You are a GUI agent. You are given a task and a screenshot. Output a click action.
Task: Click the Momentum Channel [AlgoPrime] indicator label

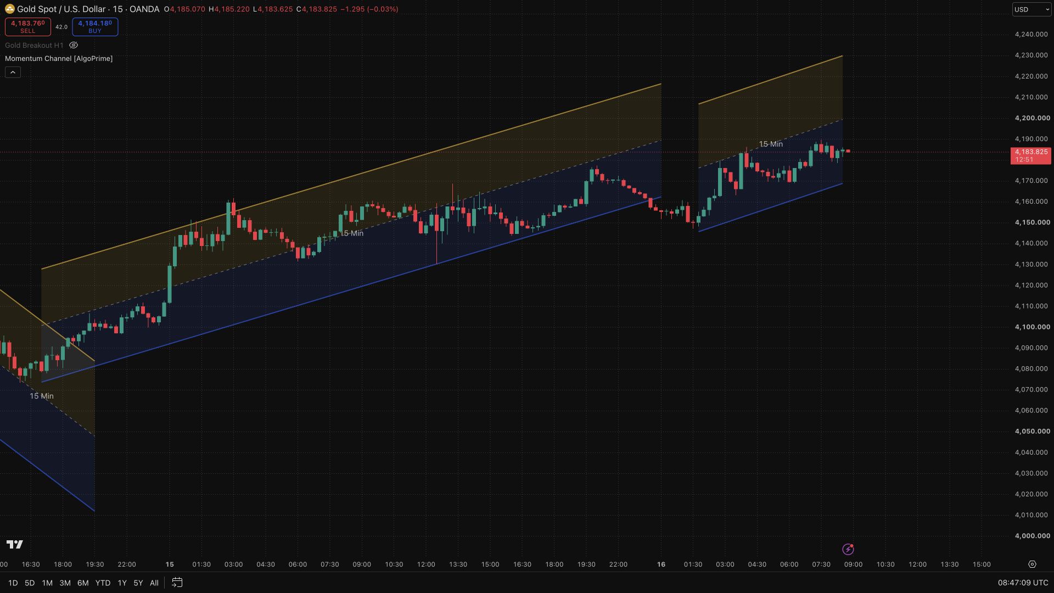[59, 58]
